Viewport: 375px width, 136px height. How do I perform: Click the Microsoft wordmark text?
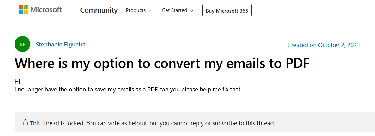pyautogui.click(x=46, y=10)
